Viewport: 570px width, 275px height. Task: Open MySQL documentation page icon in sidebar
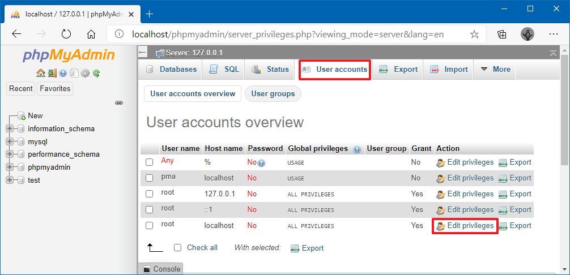point(74,74)
